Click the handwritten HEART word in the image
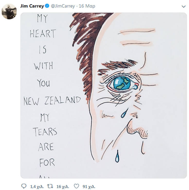This screenshot has height=190, width=189. pos(43,34)
